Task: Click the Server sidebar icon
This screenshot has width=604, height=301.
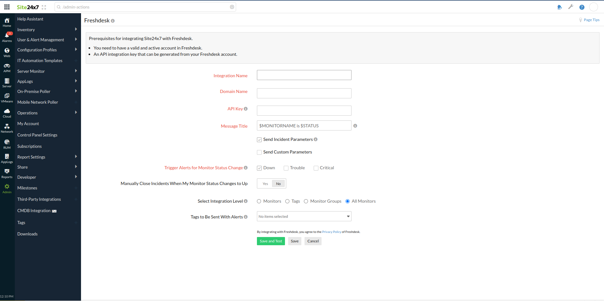Action: [7, 82]
